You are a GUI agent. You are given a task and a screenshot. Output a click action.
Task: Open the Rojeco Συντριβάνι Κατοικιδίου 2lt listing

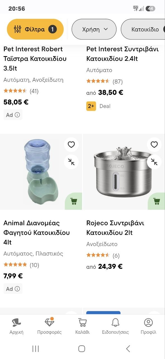pyautogui.click(x=115, y=228)
